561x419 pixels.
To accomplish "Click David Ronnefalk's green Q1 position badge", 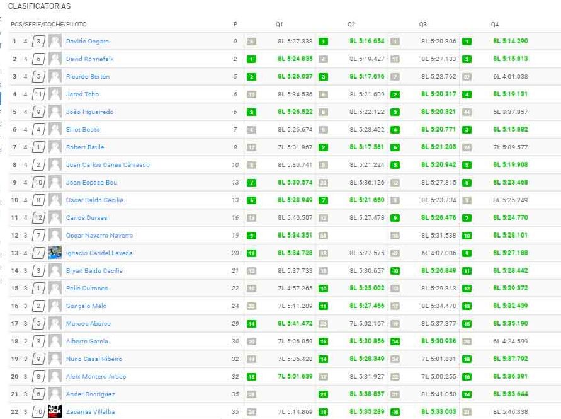I will coord(252,59).
